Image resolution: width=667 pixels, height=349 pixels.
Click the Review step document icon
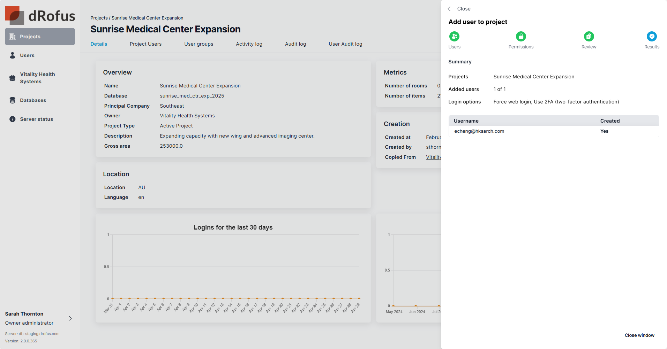coord(589,36)
